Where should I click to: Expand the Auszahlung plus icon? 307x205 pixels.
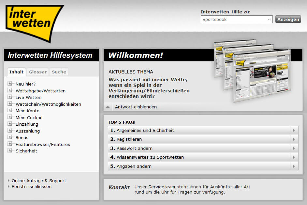coord(9,131)
